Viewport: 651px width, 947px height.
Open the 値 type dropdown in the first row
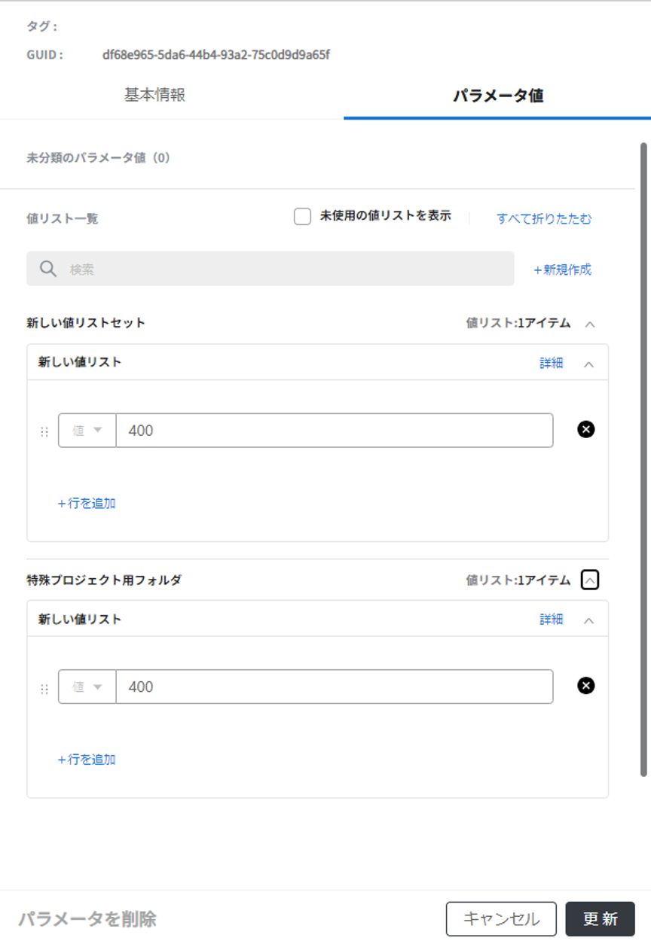(87, 431)
